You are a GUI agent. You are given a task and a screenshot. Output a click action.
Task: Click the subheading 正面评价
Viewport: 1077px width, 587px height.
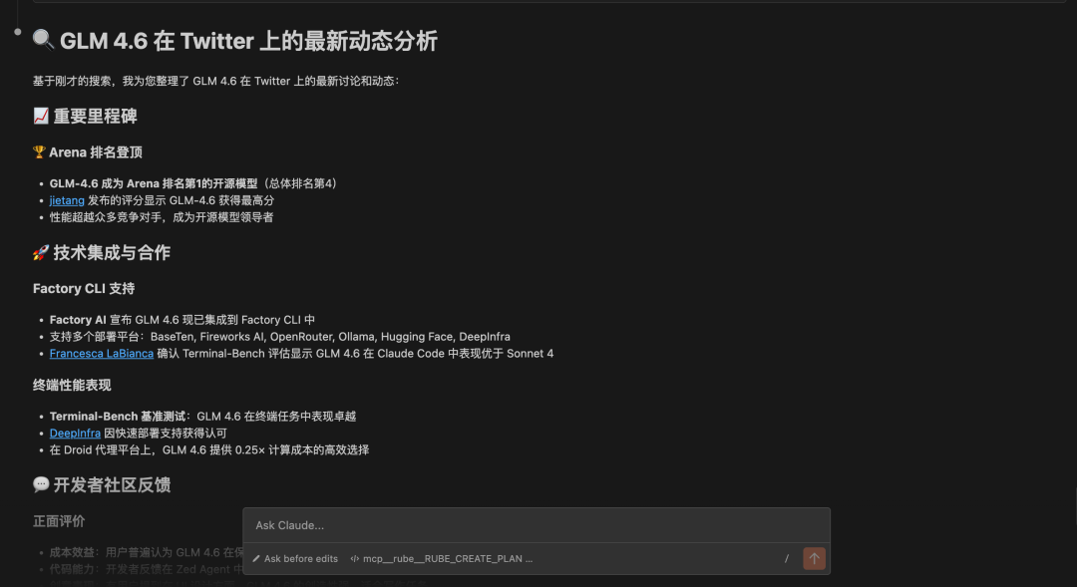click(59, 521)
